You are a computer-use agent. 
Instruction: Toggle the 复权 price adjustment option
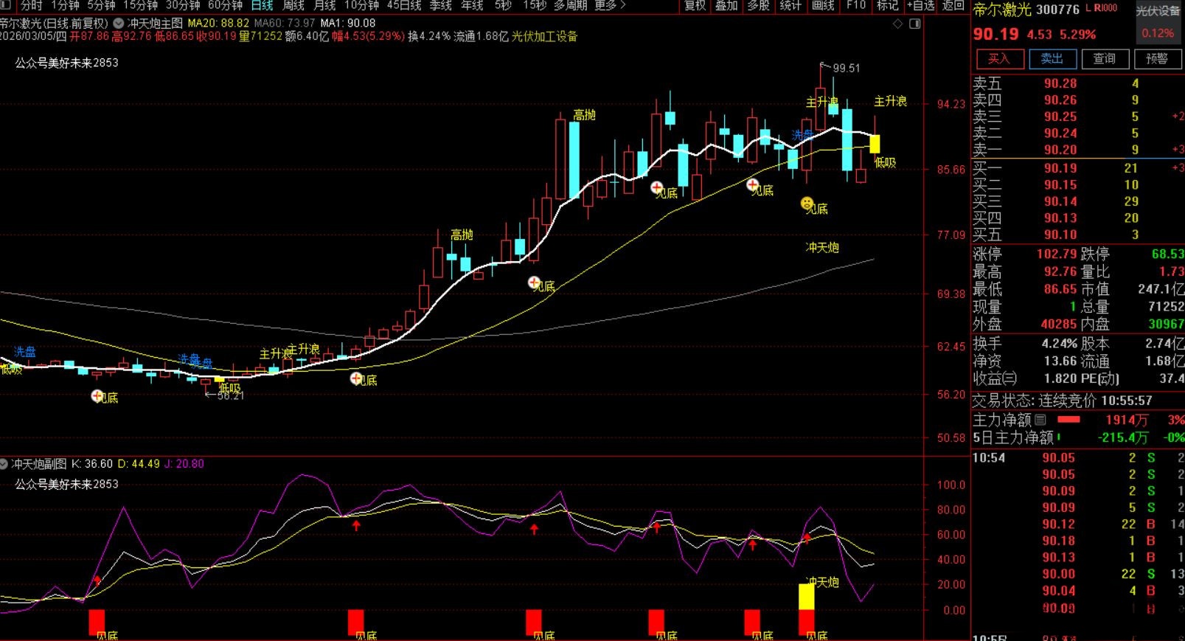[x=695, y=5]
